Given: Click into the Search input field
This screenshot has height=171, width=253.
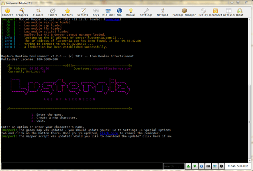Looking at the screenshot, I should coord(173,166).
